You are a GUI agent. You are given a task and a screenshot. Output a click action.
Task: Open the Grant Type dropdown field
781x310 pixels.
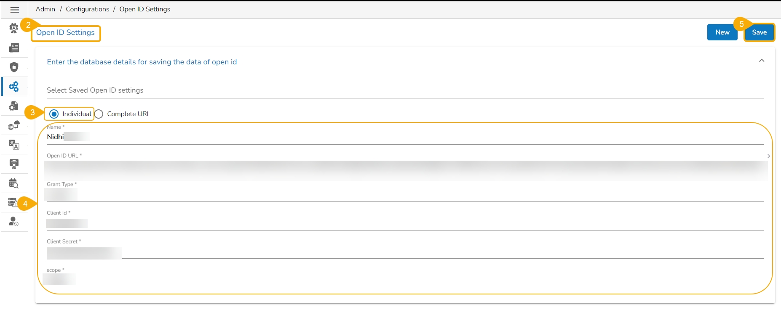[404, 194]
